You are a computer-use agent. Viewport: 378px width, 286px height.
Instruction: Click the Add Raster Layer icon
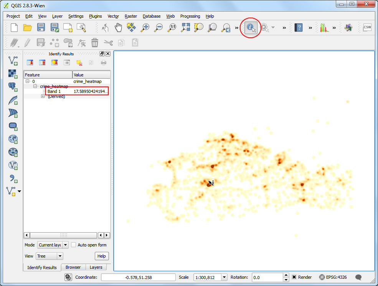pos(13,74)
